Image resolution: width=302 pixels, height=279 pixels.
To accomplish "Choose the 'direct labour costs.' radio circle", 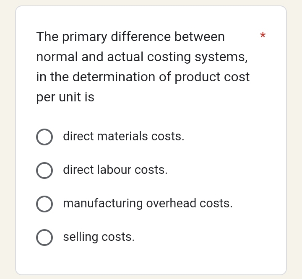I will tap(44, 170).
